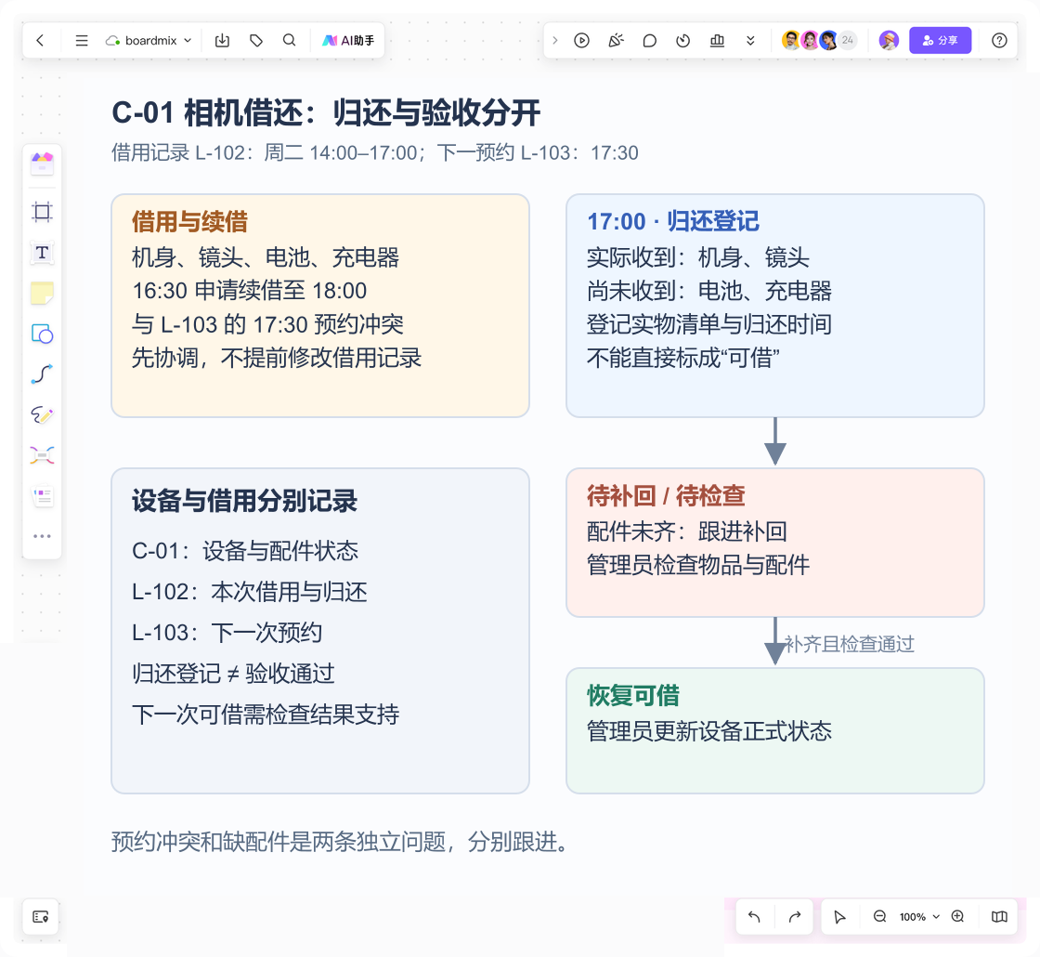Click the 恢复可借 card heading
Viewport: 1040px width, 957px height.
tap(632, 696)
